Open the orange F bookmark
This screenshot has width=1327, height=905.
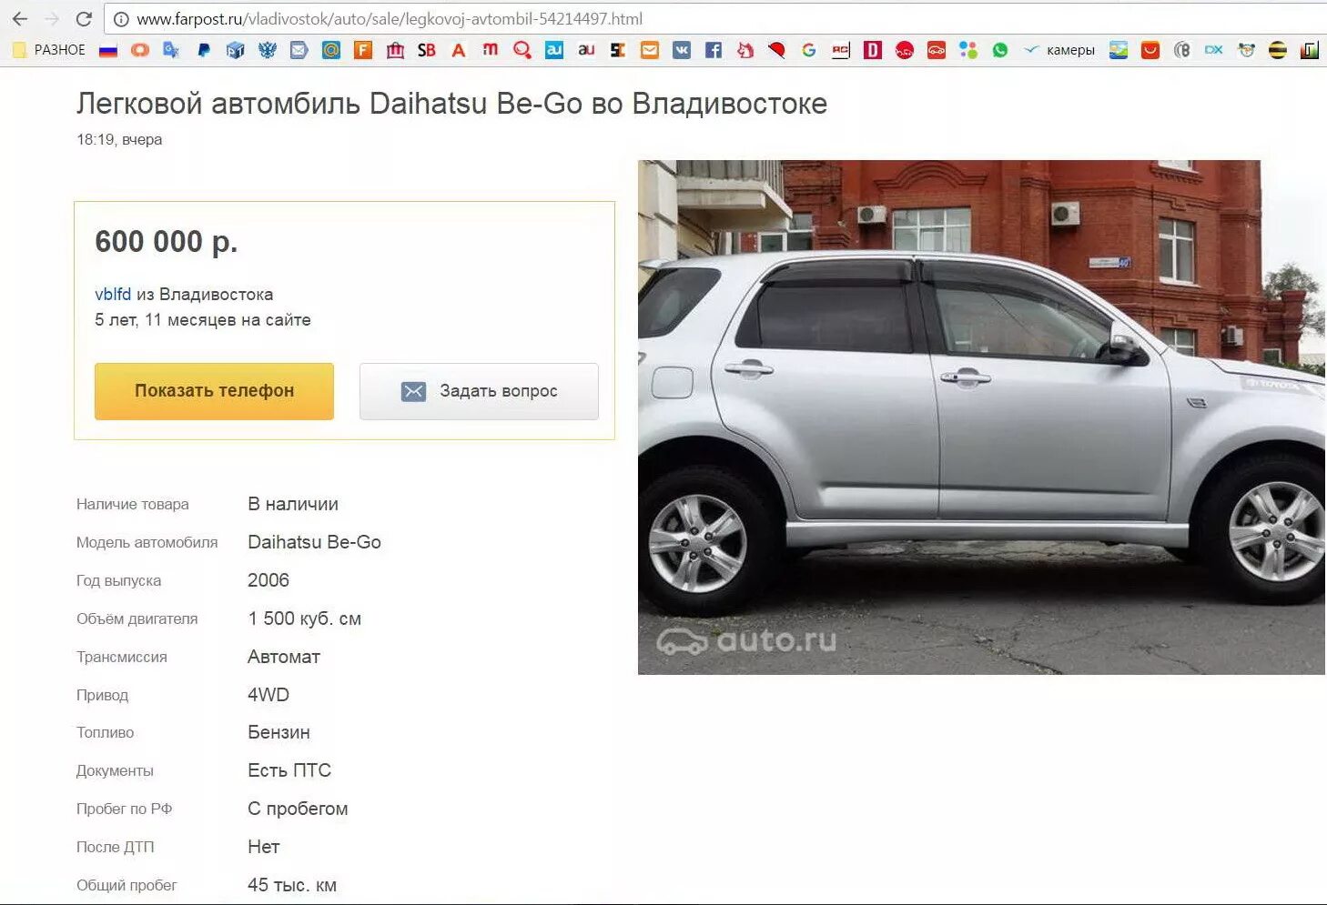(363, 50)
